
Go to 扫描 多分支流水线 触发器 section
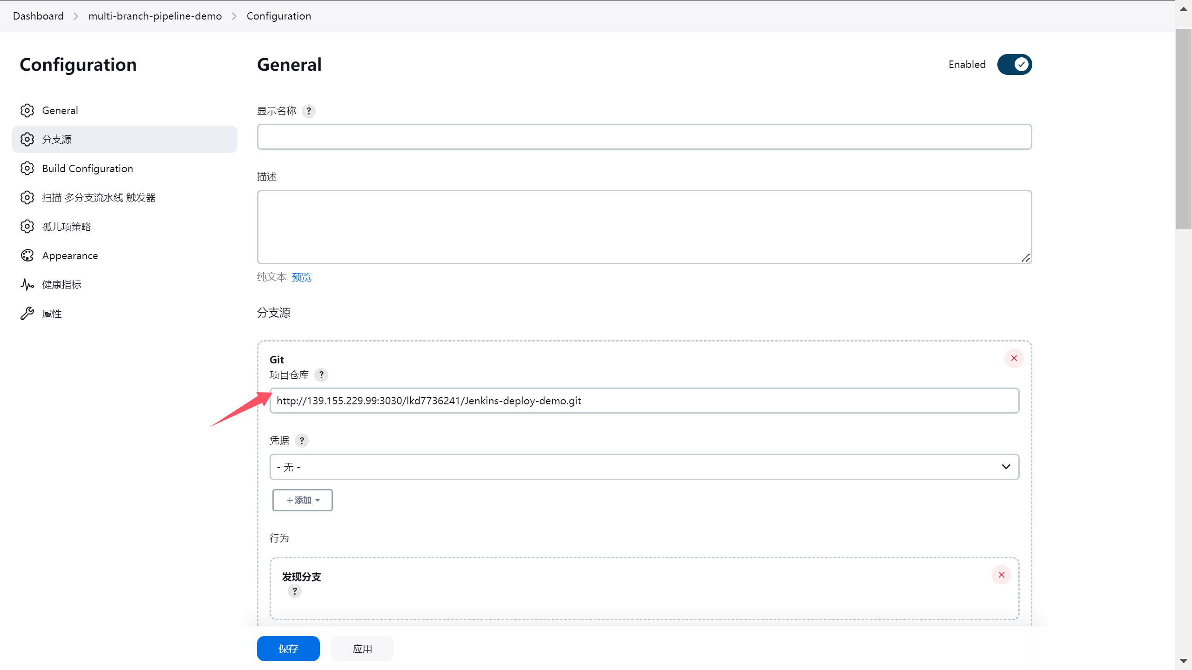pos(99,198)
